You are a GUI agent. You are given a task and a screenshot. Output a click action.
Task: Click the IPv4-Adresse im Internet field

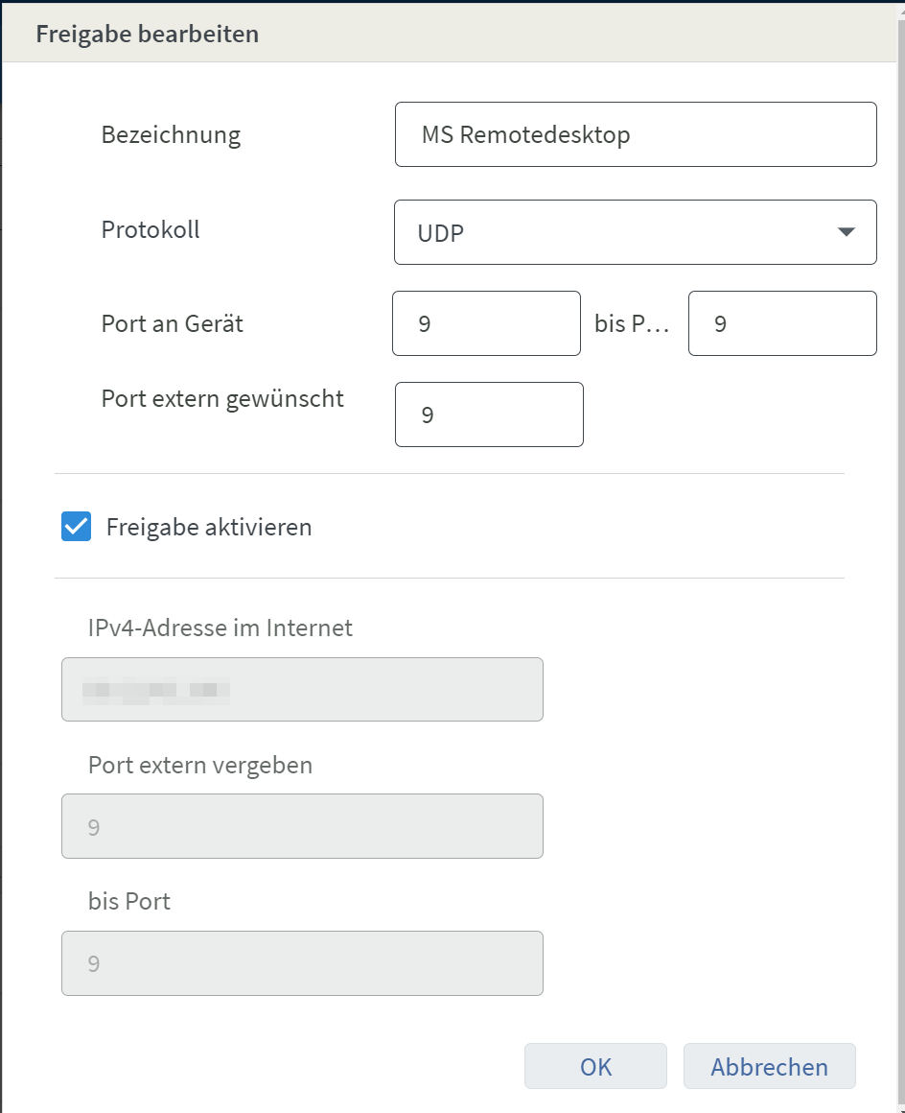point(302,689)
